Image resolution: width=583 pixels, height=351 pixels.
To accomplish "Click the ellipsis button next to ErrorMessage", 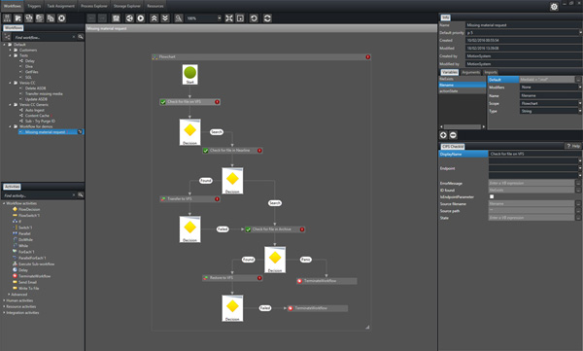I will [x=578, y=183].
